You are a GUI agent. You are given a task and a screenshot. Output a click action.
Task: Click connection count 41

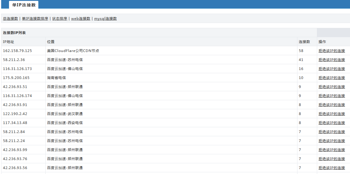[301, 60]
